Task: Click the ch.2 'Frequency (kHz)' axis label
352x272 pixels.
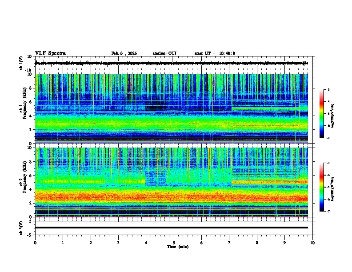Action: pyautogui.click(x=24, y=177)
